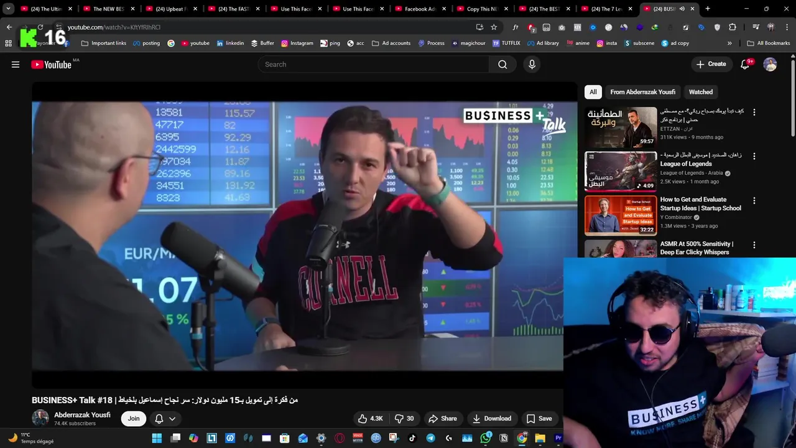Open the Abderrazak Yousfi channel avatar

[40, 419]
